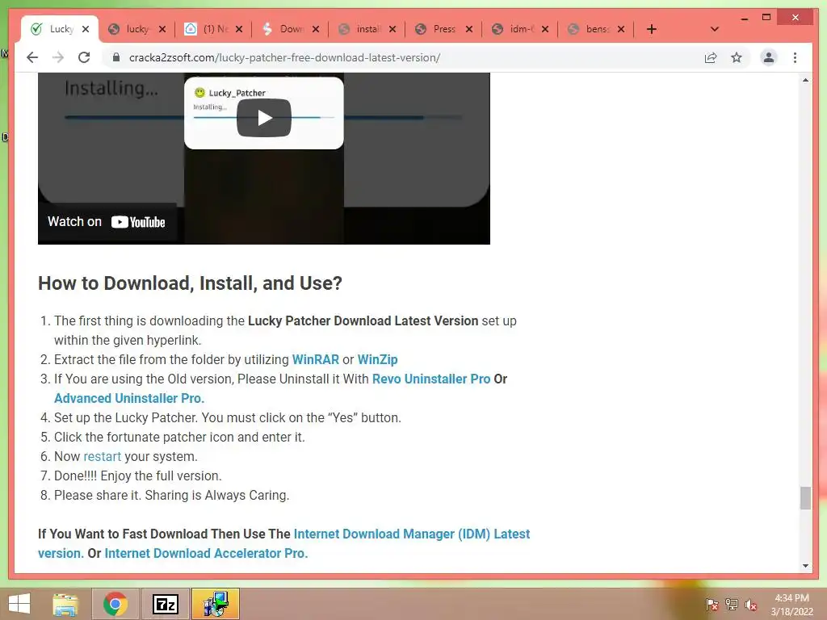Close the 'instal' tab

coord(393,29)
